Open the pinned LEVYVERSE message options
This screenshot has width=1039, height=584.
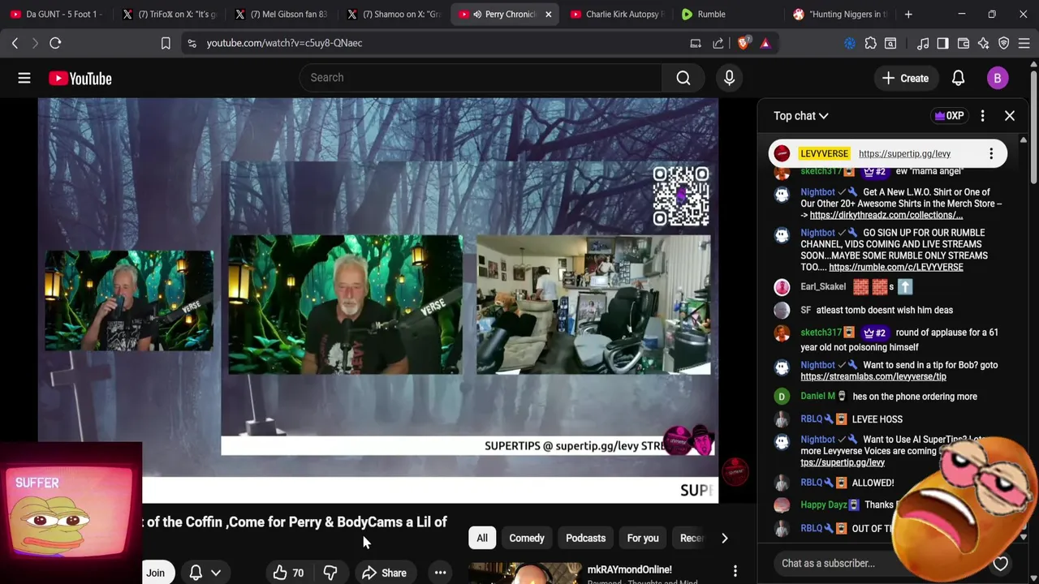point(991,153)
